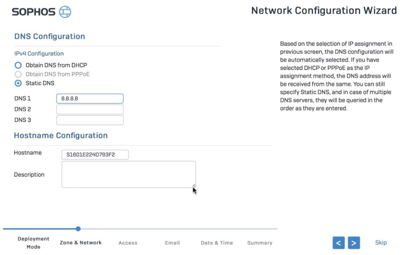Click the Sophos logo globe icon
The image size is (401, 255).
coord(65,12)
